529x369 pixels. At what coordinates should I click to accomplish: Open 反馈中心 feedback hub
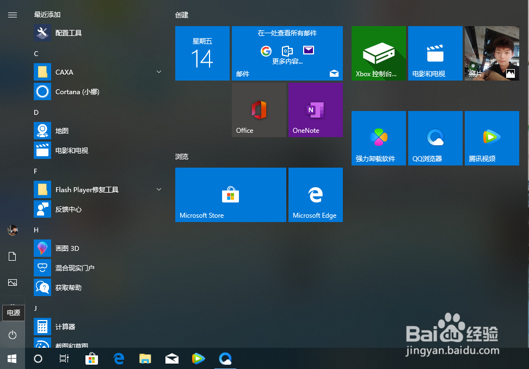pyautogui.click(x=98, y=209)
